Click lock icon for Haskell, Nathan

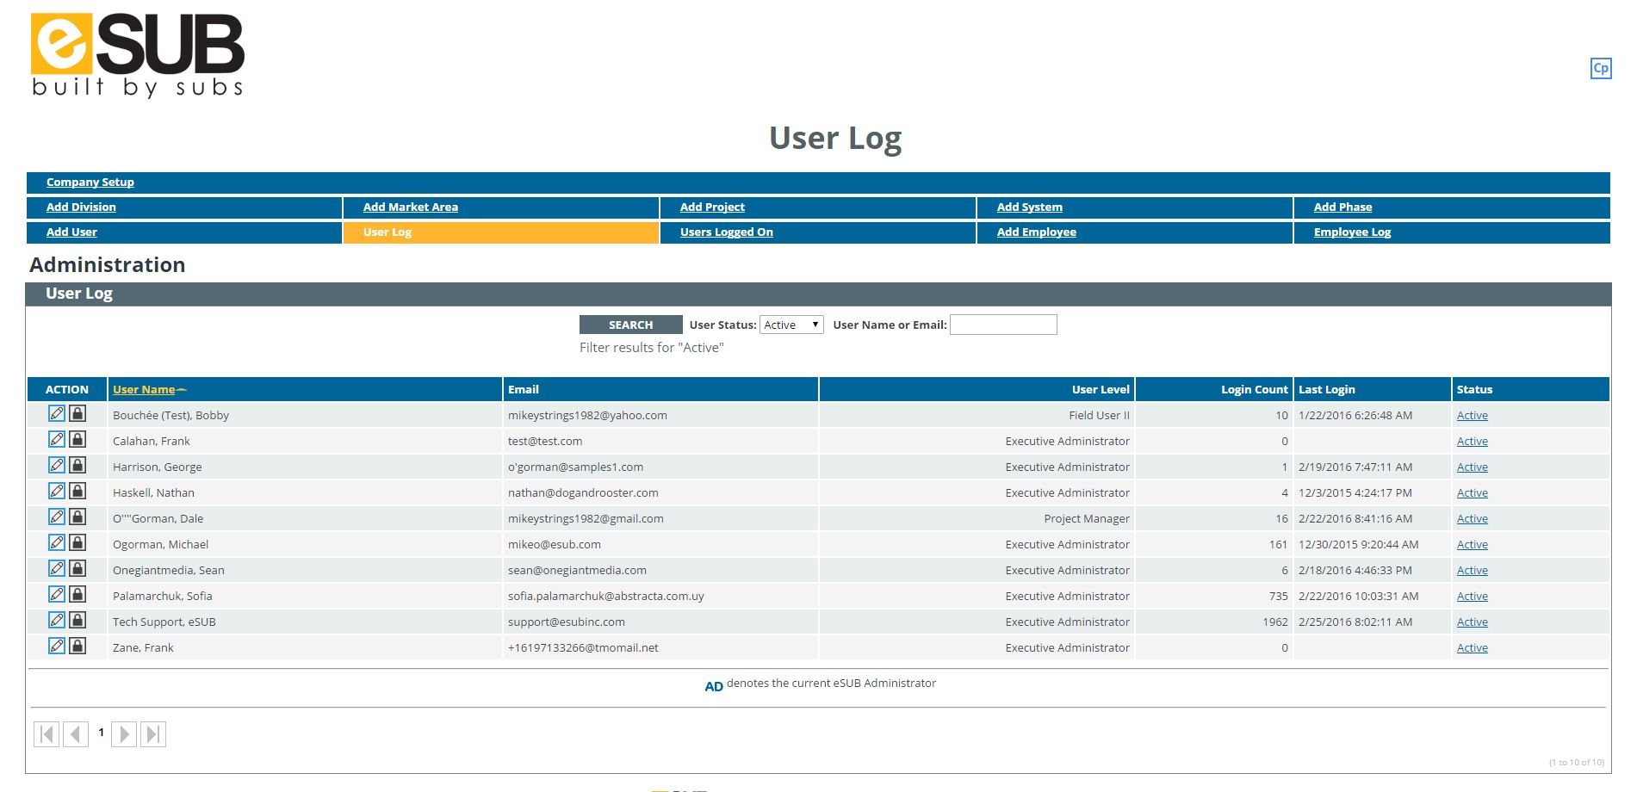[x=78, y=491]
